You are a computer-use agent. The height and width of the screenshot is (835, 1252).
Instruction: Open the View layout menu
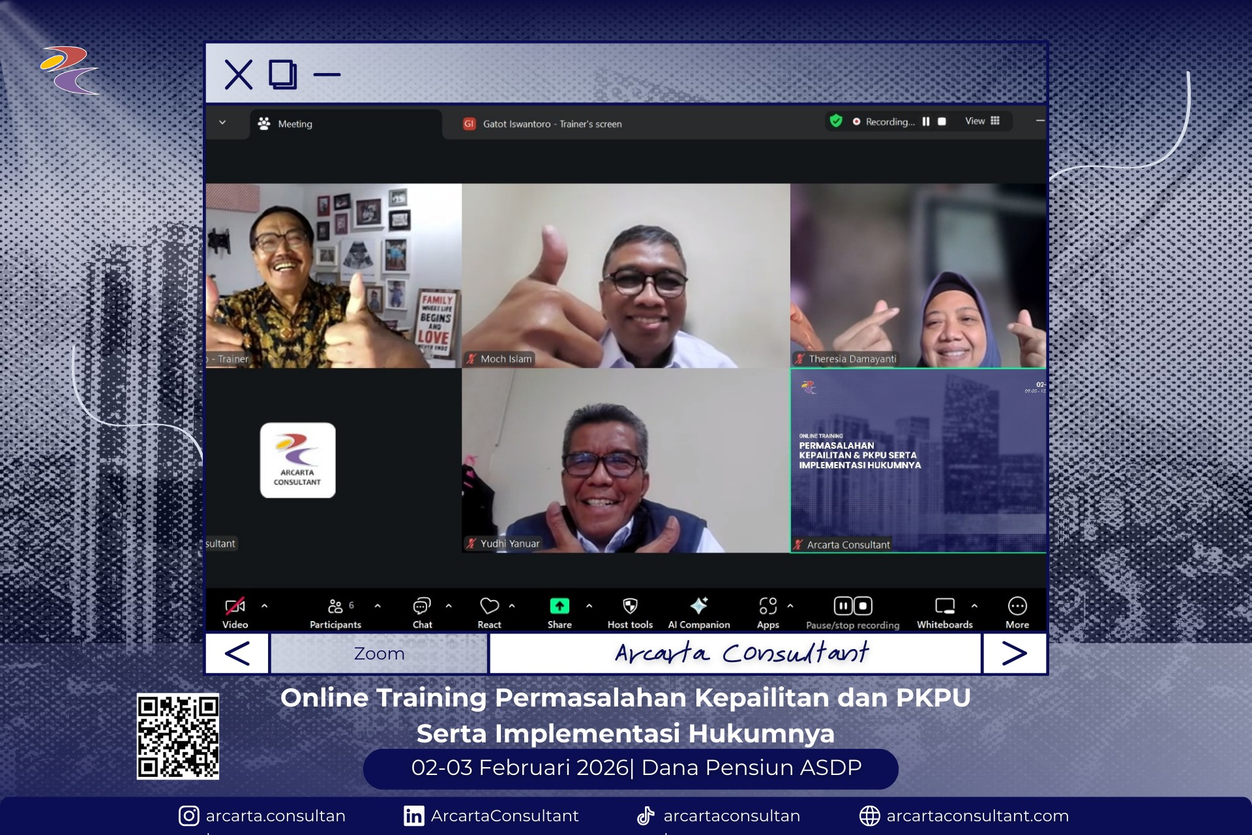pyautogui.click(x=982, y=121)
